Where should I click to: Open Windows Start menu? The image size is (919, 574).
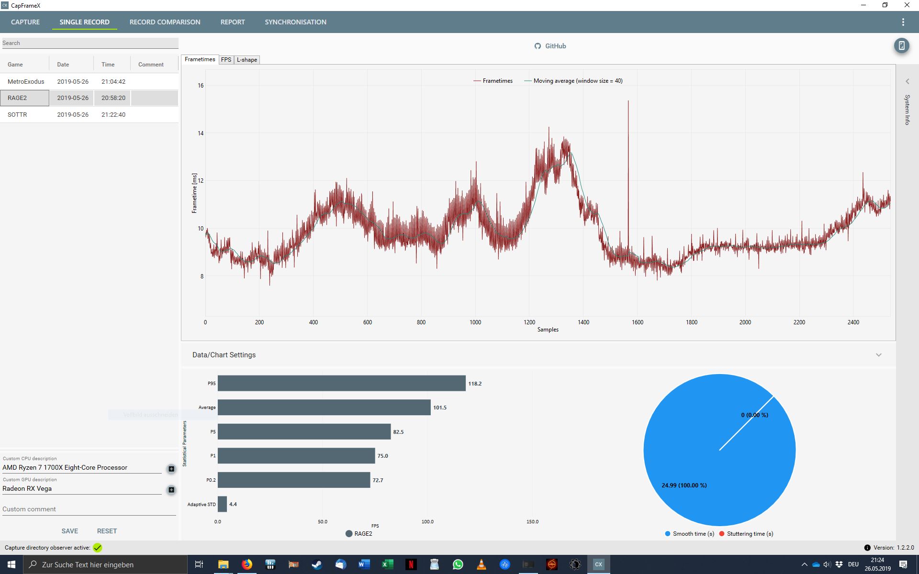[x=11, y=564]
